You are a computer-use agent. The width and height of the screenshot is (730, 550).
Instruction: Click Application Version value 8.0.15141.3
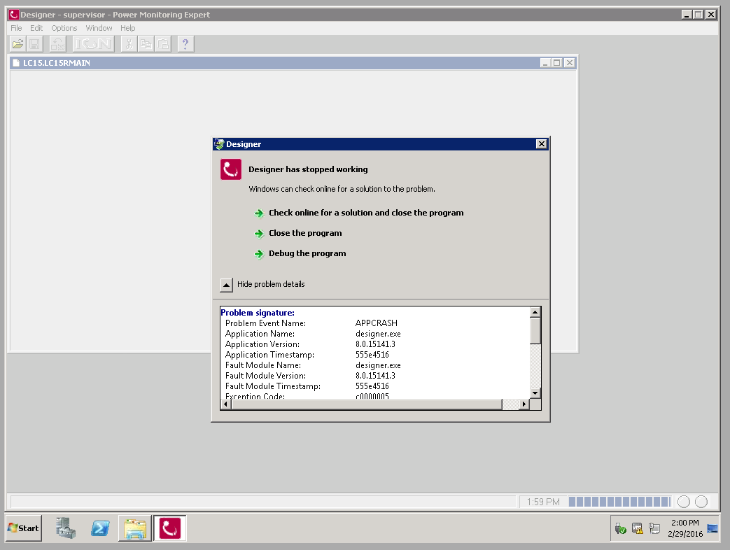375,344
